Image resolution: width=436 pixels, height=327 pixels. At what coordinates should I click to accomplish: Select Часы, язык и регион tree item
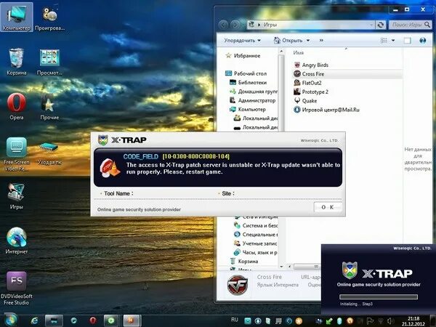tap(256, 252)
